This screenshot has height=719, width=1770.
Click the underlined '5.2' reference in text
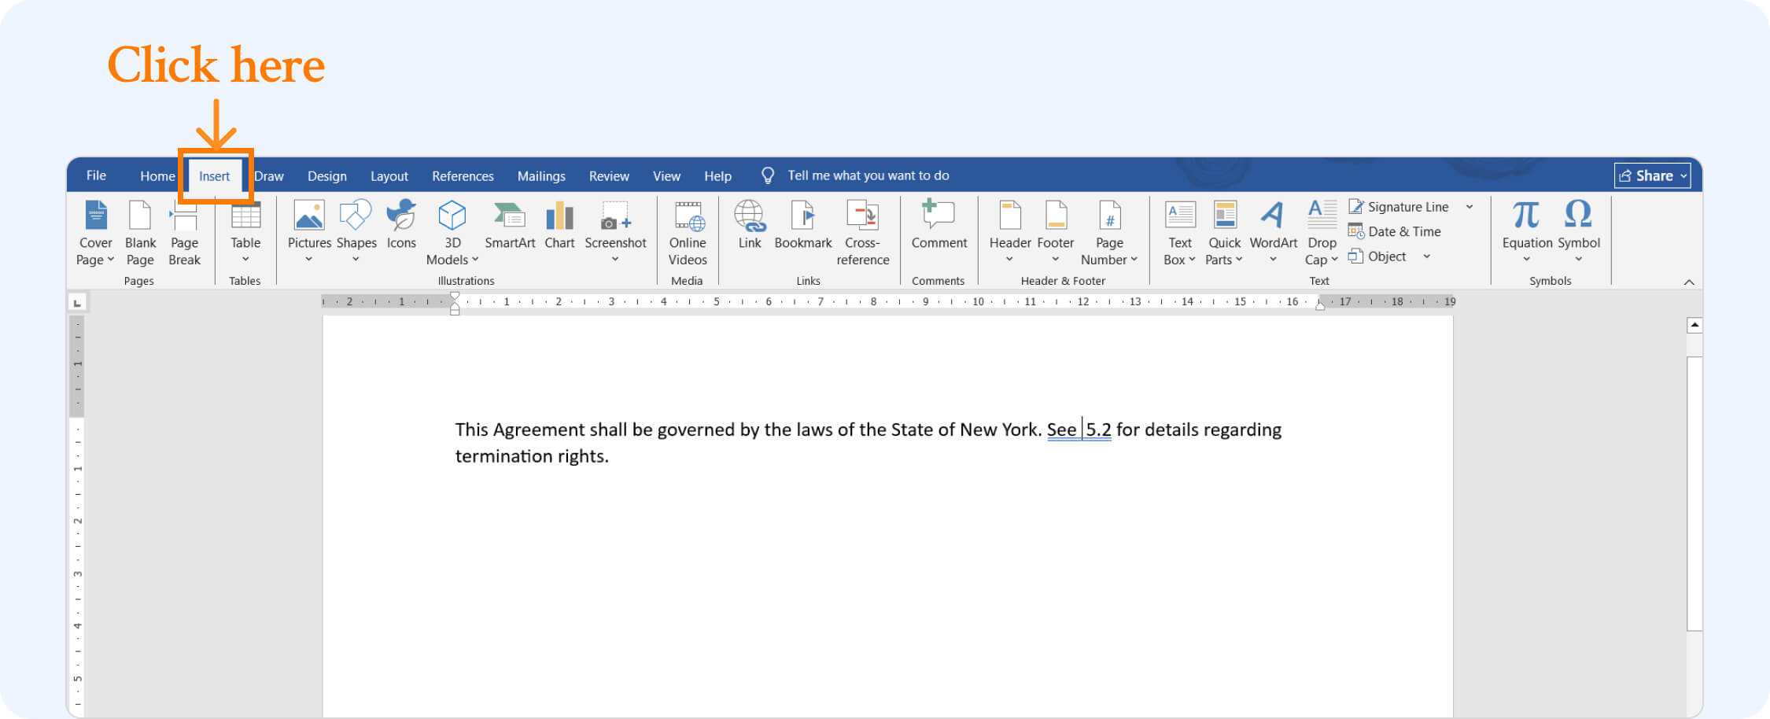(1098, 430)
